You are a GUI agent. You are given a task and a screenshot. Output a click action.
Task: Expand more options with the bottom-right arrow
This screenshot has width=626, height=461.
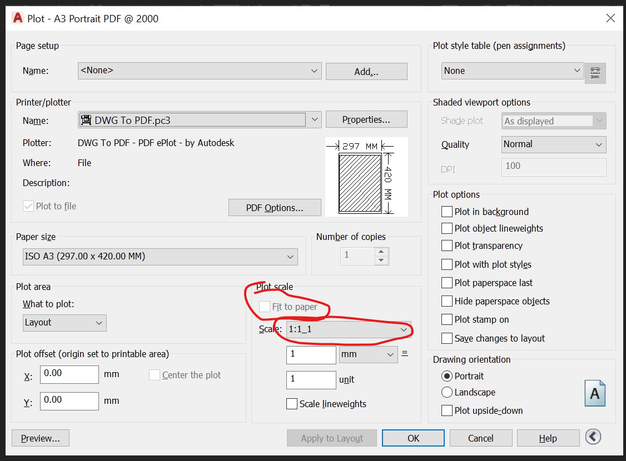[x=593, y=437]
